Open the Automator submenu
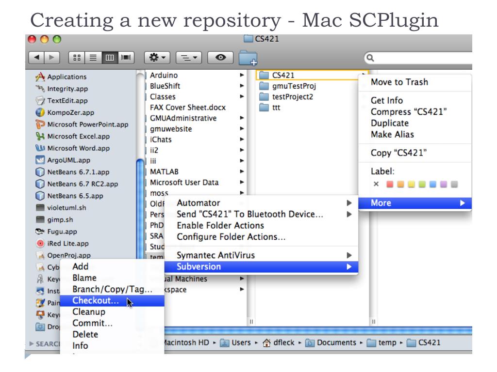This screenshot has width=497, height=372. pyautogui.click(x=262, y=203)
